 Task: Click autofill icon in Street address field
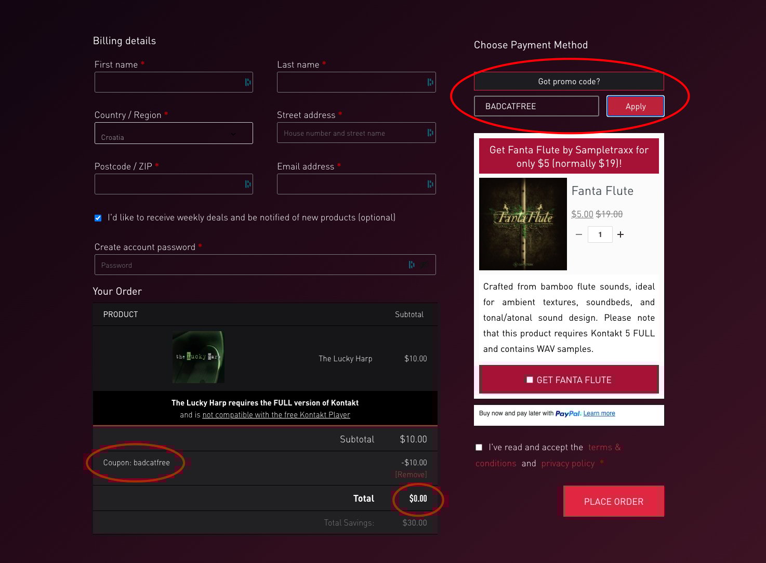click(x=430, y=133)
